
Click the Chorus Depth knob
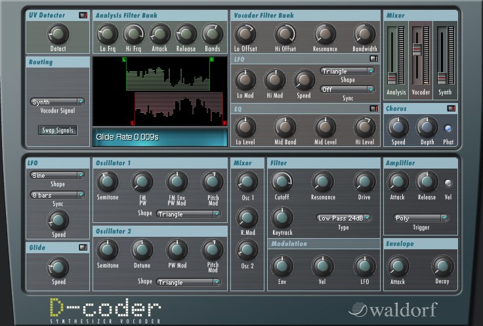427,127
